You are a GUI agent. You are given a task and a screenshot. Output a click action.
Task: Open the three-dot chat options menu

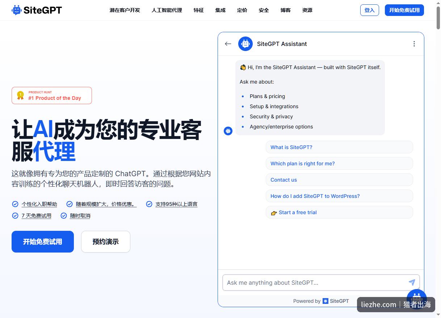(x=414, y=44)
